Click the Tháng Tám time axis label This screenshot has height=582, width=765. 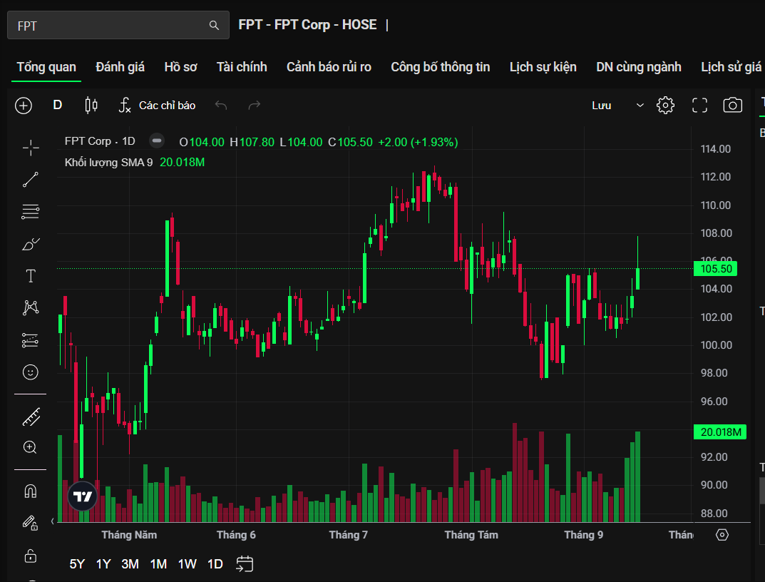471,535
